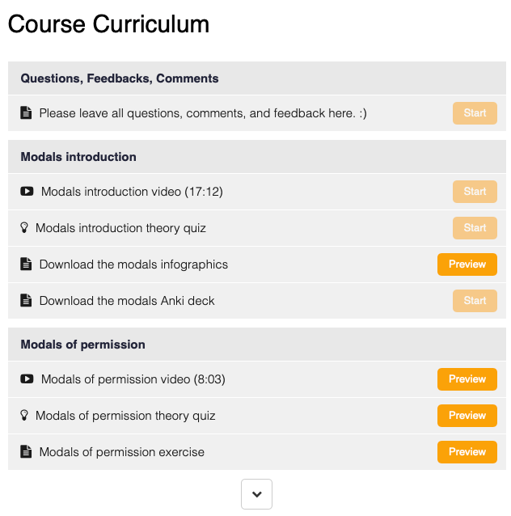Start the questions, comments, and feedback lesson
The width and height of the screenshot is (511, 516).
click(x=475, y=113)
